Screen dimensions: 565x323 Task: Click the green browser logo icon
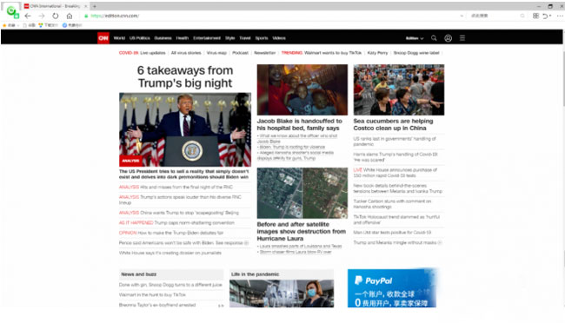[13, 12]
